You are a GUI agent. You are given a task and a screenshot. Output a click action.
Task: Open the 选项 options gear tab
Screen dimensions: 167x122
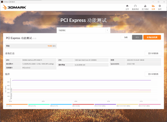tap(160, 8)
